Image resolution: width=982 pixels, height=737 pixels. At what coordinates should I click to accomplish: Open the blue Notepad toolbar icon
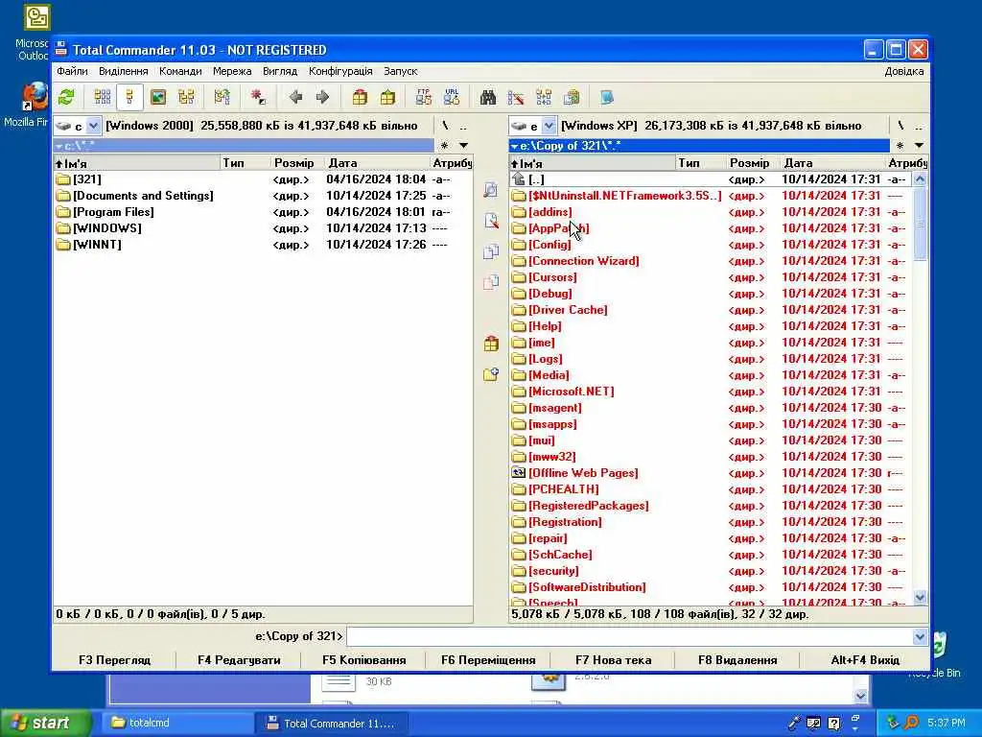607,97
